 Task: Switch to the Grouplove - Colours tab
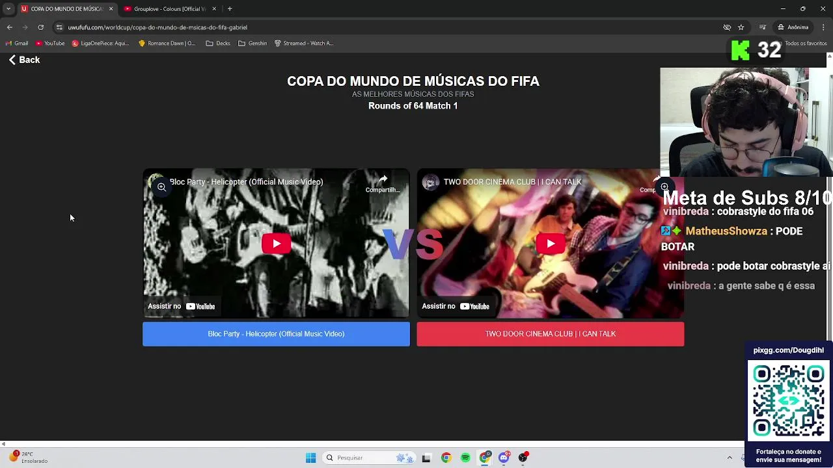169,9
